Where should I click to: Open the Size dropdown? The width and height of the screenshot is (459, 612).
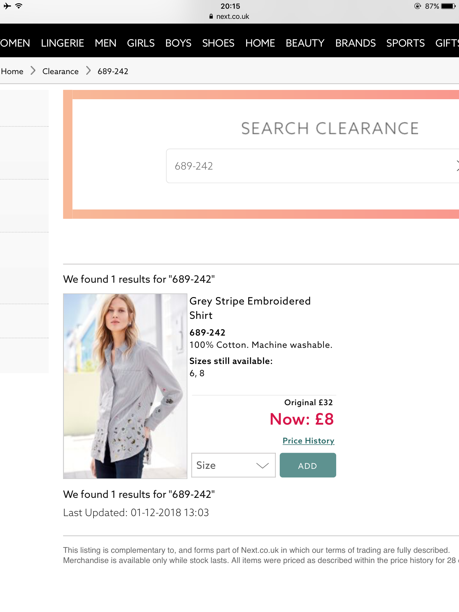[x=233, y=465]
